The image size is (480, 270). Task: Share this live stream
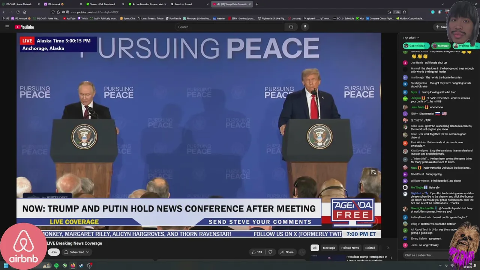coord(287,252)
